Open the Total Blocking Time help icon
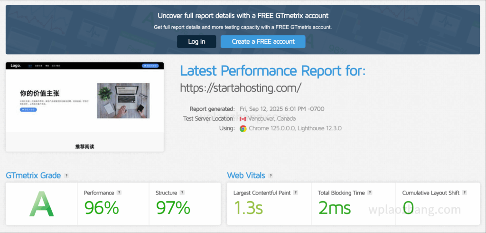Image resolution: width=486 pixels, height=233 pixels. tap(370, 193)
